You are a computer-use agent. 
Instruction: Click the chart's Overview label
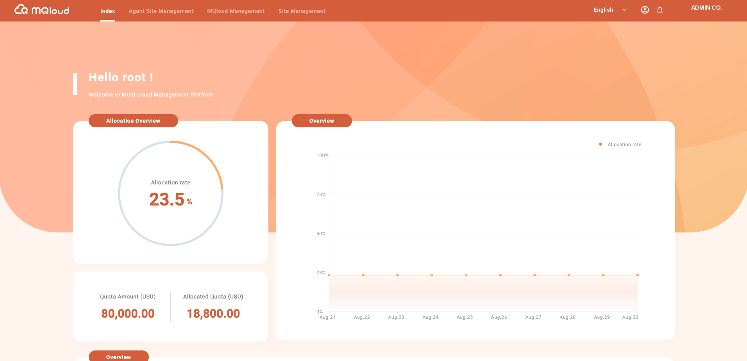(x=322, y=121)
